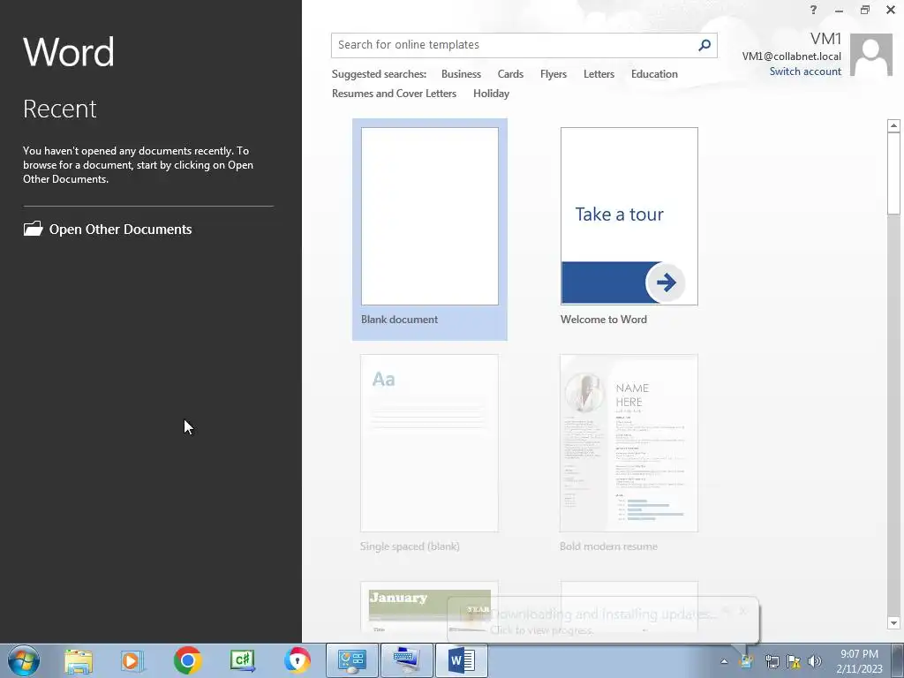Open the Action Center flag icon
The width and height of the screenshot is (904, 678).
coord(794,661)
